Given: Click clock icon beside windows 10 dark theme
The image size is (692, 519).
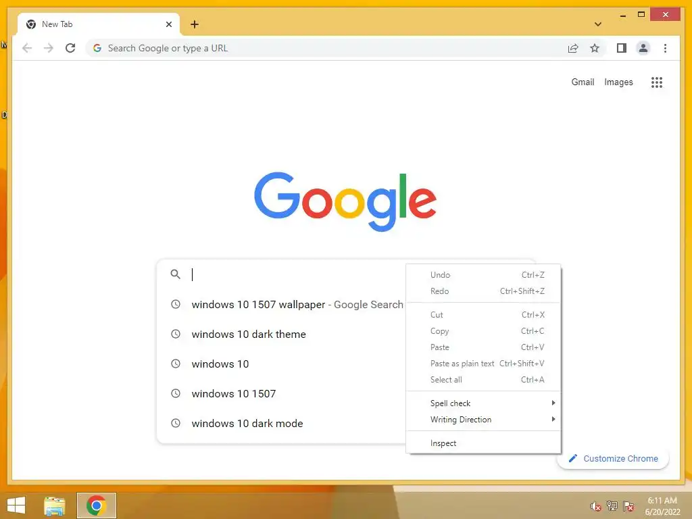Looking at the screenshot, I should (176, 334).
